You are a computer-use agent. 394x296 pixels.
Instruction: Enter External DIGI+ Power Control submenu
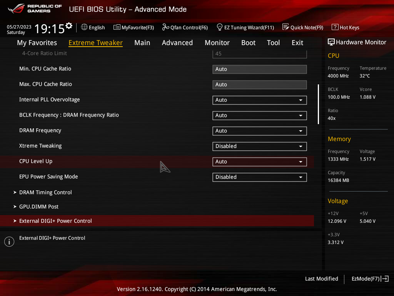(x=157, y=221)
